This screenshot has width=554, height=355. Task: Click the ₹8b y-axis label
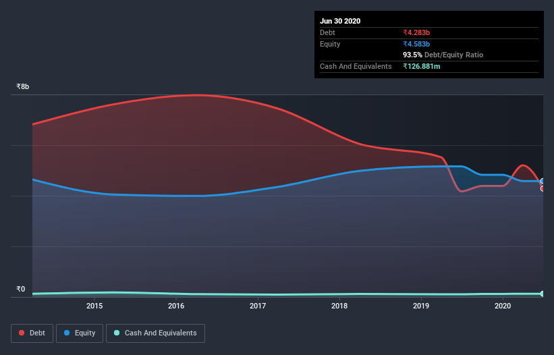pyautogui.click(x=23, y=86)
